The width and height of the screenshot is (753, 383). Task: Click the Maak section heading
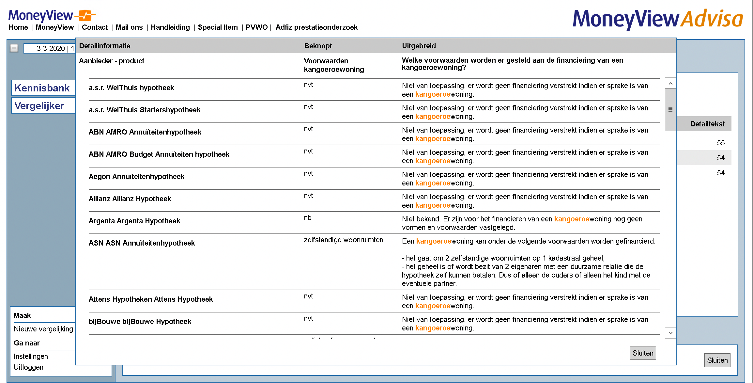(x=22, y=315)
